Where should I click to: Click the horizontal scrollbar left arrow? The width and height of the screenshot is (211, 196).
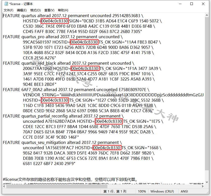pyautogui.click(x=4, y=186)
